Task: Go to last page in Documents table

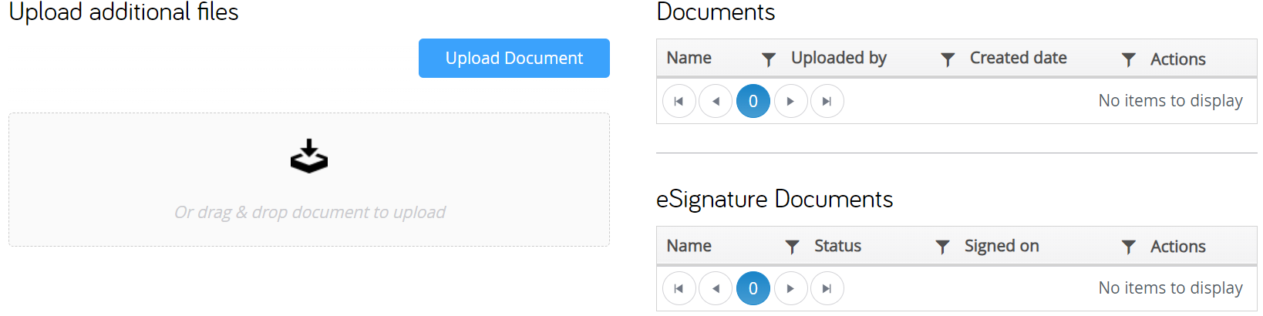Action: tap(827, 101)
